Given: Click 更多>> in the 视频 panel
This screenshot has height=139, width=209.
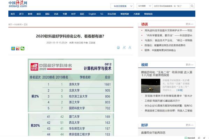Looking at the screenshot, I should 189,65.
